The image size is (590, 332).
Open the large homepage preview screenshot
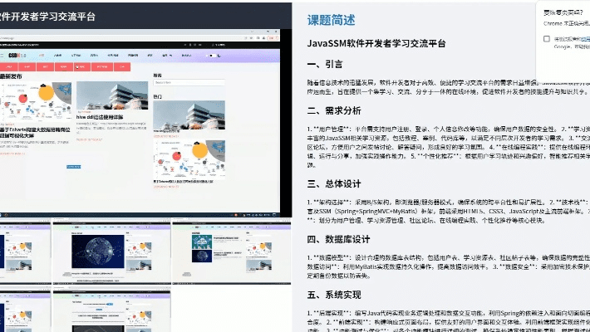click(140, 123)
